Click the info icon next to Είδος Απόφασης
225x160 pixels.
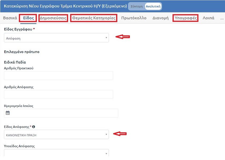pos(34,127)
